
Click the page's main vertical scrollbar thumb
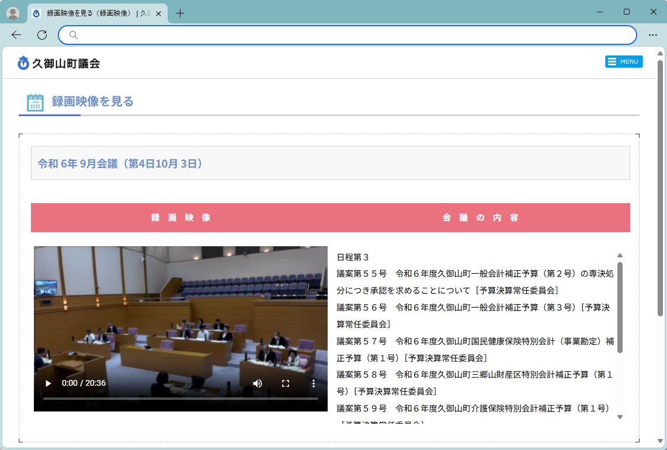660,188
